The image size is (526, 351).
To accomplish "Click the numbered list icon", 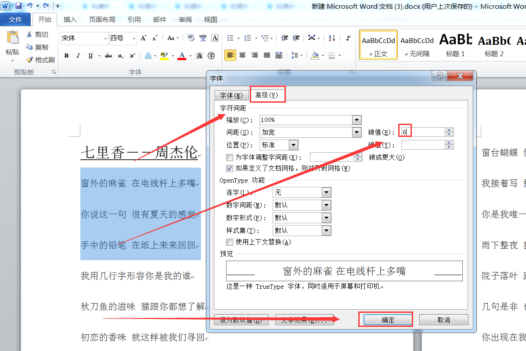I will pyautogui.click(x=248, y=38).
